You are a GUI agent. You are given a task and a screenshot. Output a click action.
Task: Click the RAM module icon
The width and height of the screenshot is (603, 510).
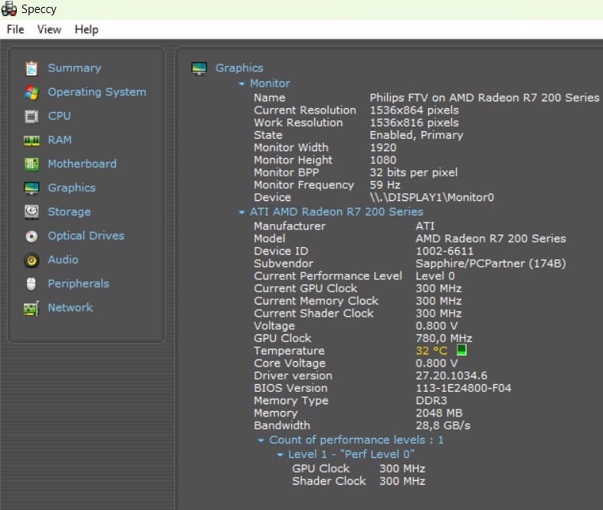pyautogui.click(x=31, y=140)
